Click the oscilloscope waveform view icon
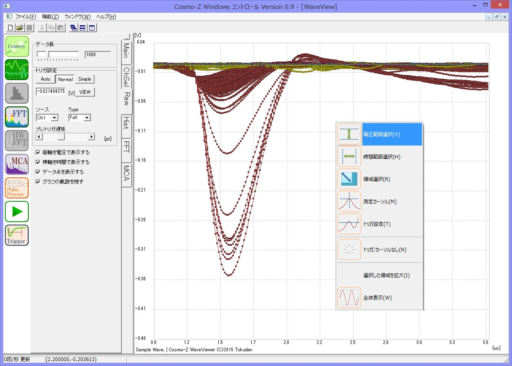This screenshot has width=512, height=366. [x=17, y=69]
